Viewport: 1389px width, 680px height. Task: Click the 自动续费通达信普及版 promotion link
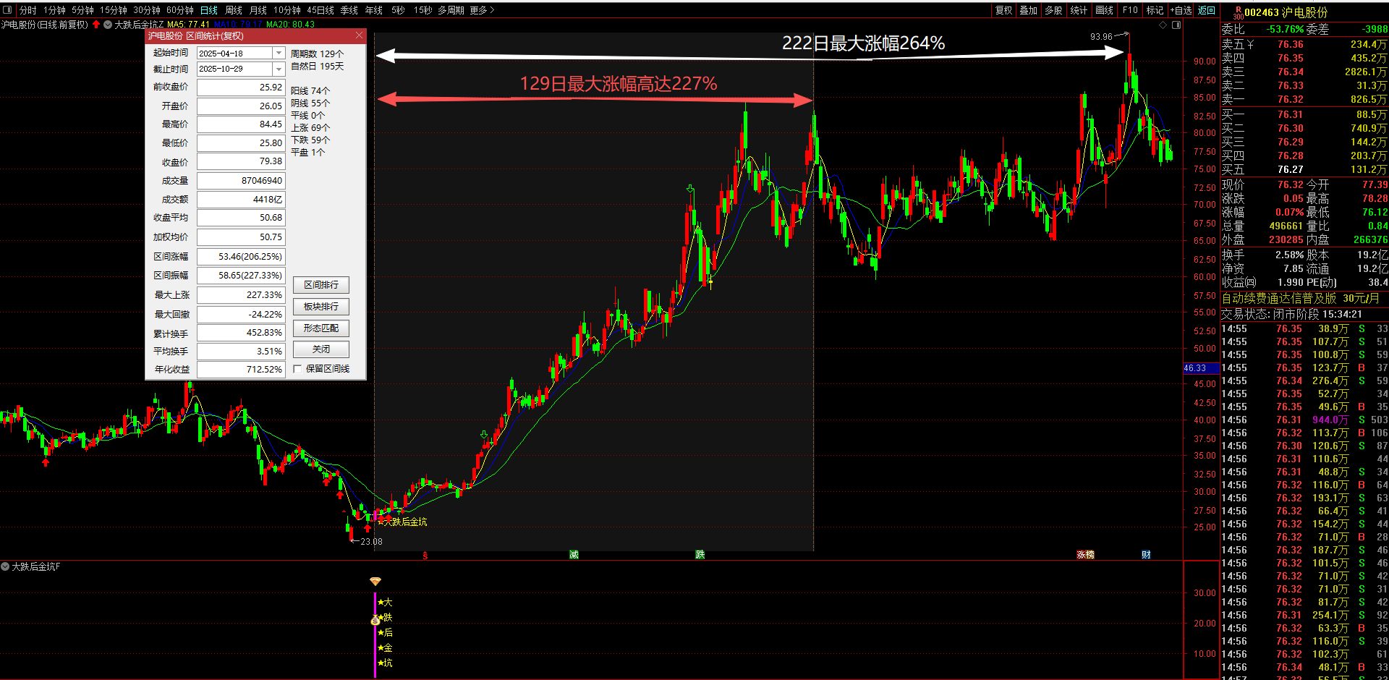(x=1301, y=298)
